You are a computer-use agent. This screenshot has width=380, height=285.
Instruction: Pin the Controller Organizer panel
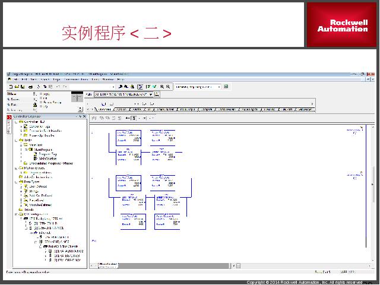point(80,116)
